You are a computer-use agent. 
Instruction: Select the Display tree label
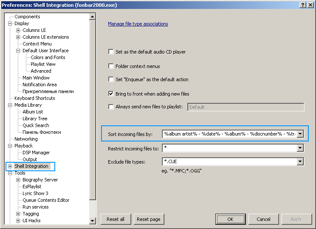click(22, 24)
